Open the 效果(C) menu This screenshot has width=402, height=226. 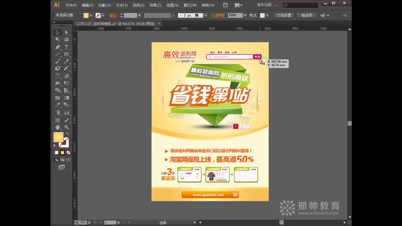pyautogui.click(x=155, y=5)
